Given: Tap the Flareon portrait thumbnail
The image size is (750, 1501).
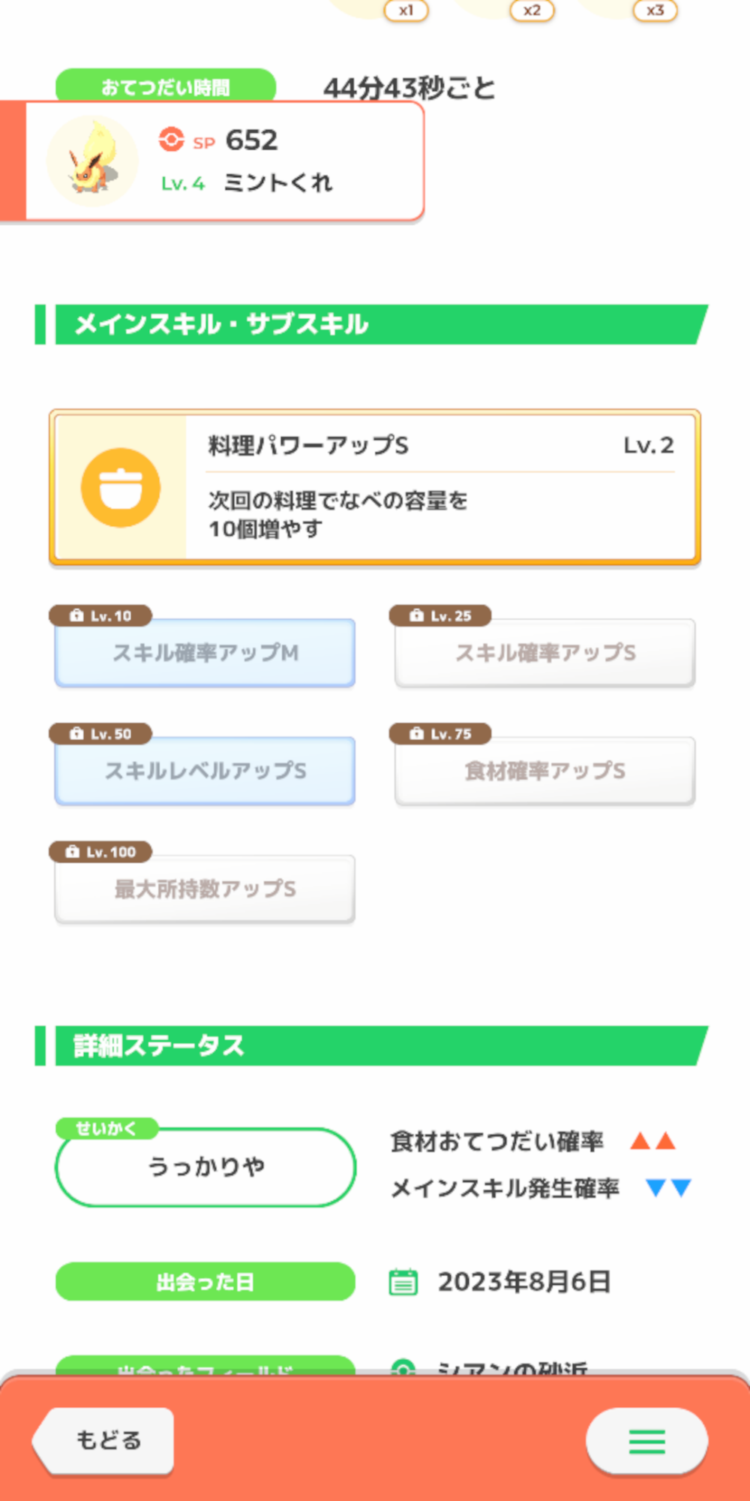Looking at the screenshot, I should coord(92,161).
